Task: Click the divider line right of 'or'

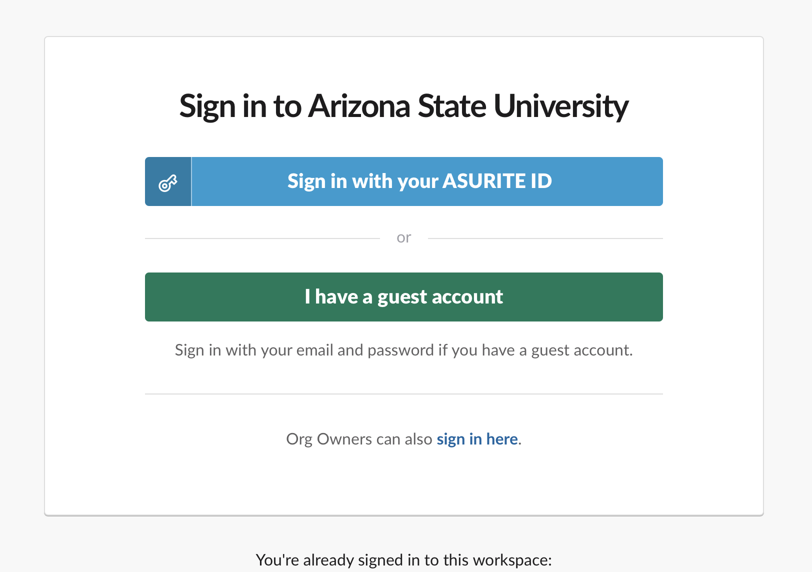Action: pyautogui.click(x=545, y=238)
